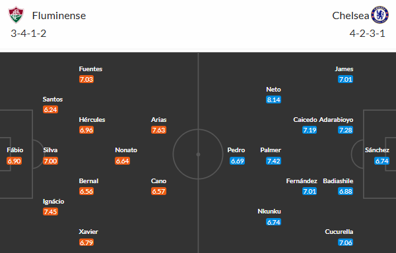
Task: Click Adarabioyo's 7.28 rating badge
Action: [345, 130]
